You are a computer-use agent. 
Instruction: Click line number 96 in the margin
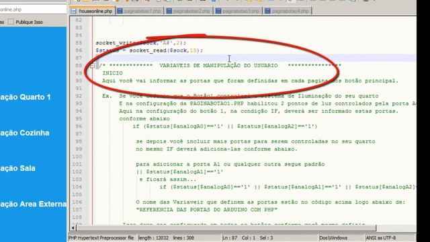(x=79, y=126)
